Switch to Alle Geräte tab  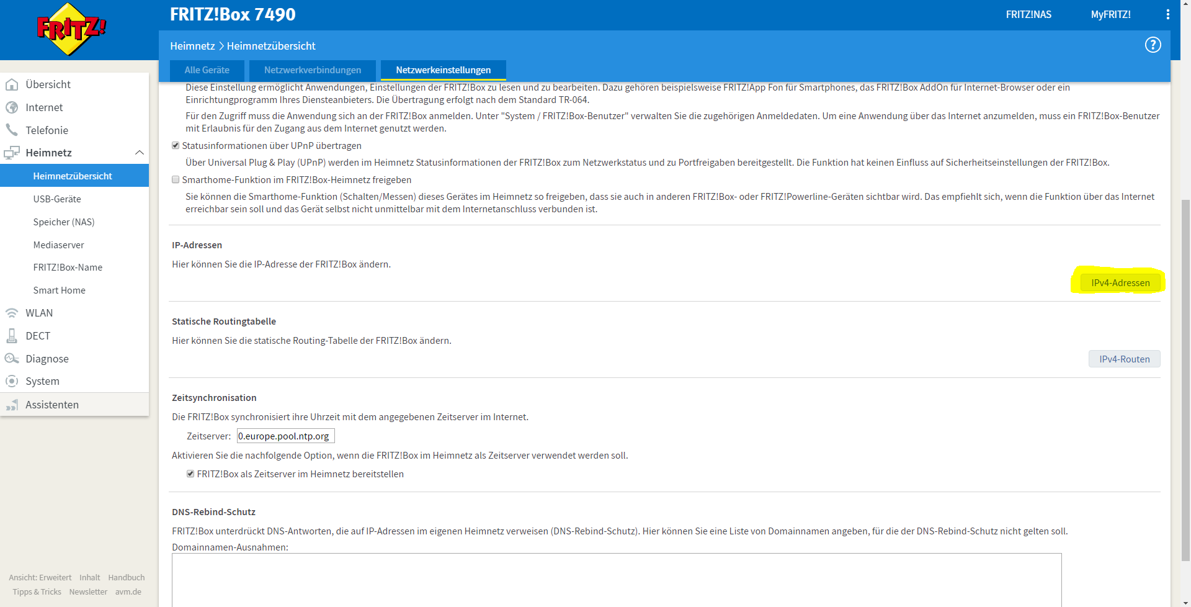tap(207, 70)
